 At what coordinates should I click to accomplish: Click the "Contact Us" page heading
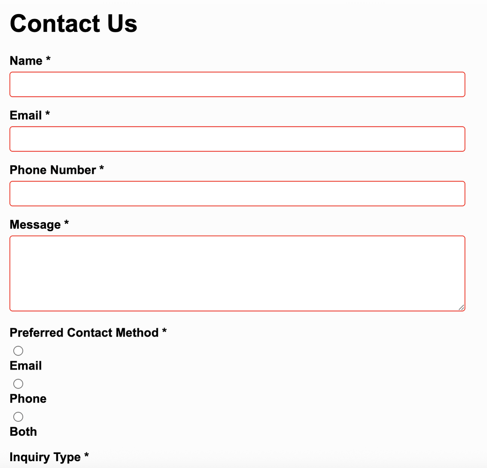[x=73, y=24]
